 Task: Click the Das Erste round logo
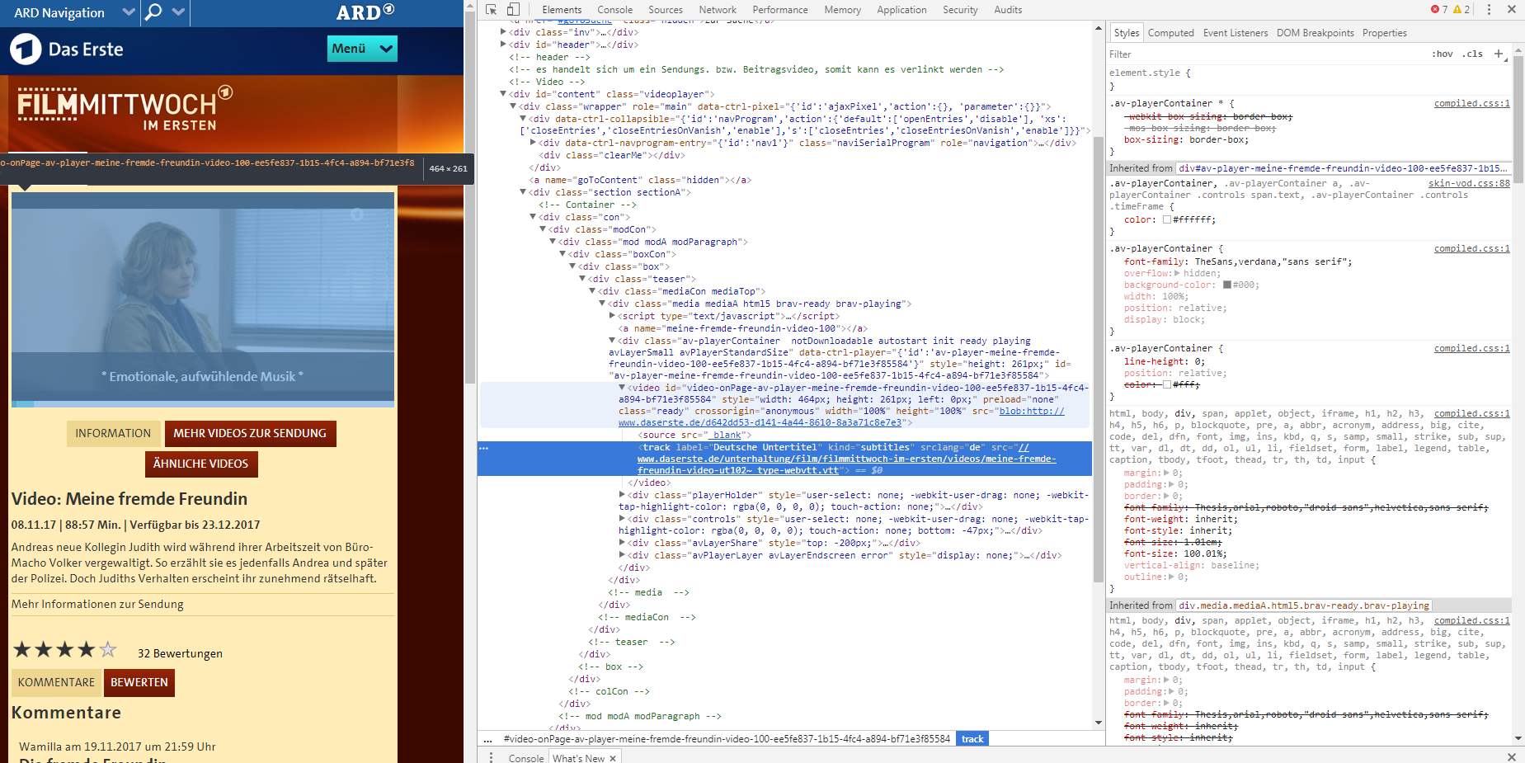point(26,49)
